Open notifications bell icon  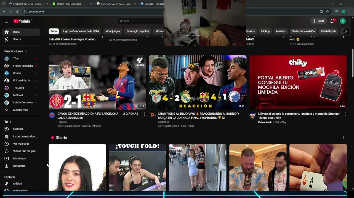click(332, 21)
